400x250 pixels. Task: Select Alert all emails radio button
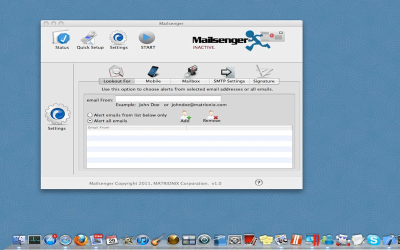tap(90, 120)
